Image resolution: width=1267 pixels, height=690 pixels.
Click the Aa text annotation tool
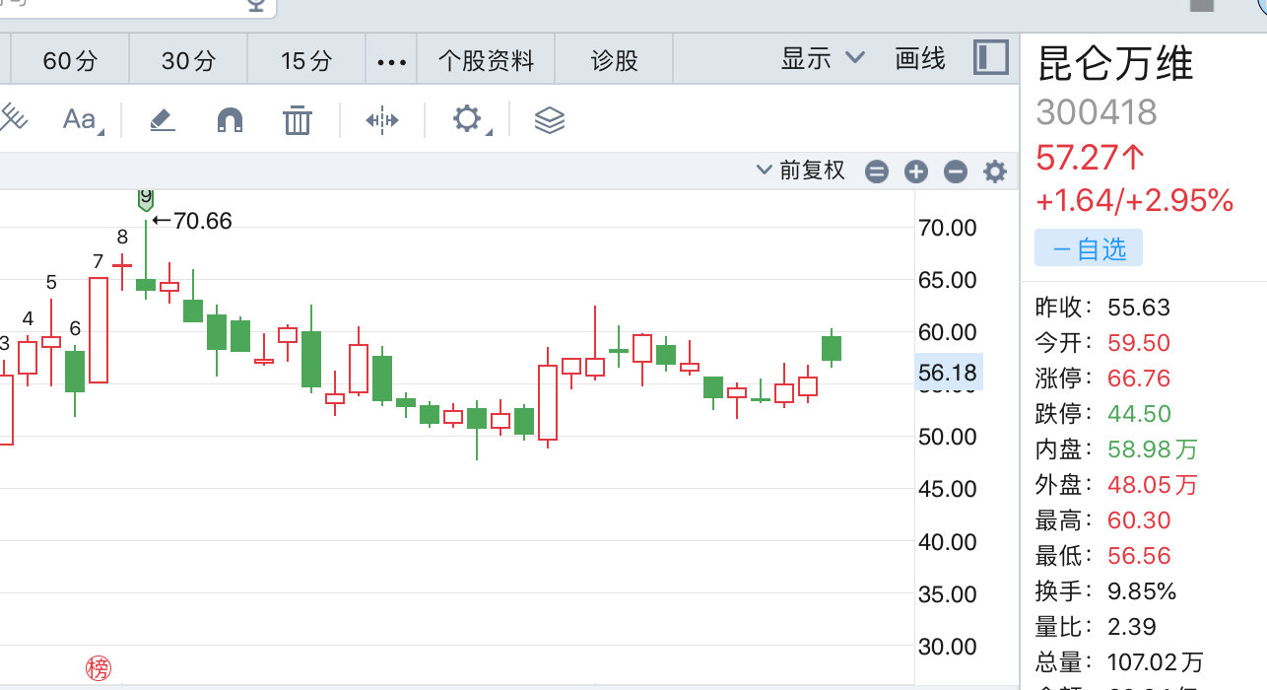(x=81, y=120)
